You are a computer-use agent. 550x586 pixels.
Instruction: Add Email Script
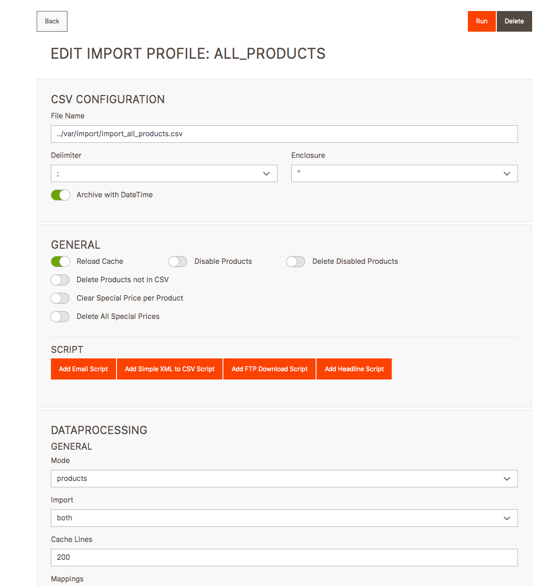[83, 369]
